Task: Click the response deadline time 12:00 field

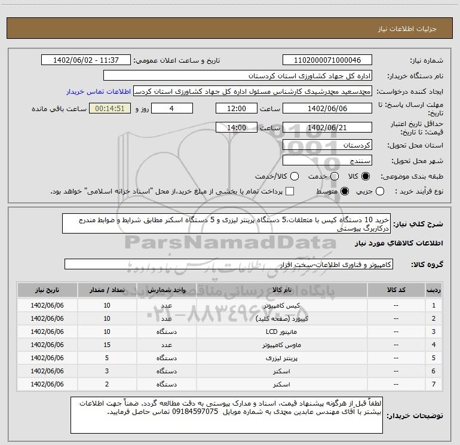Action: coord(237,108)
